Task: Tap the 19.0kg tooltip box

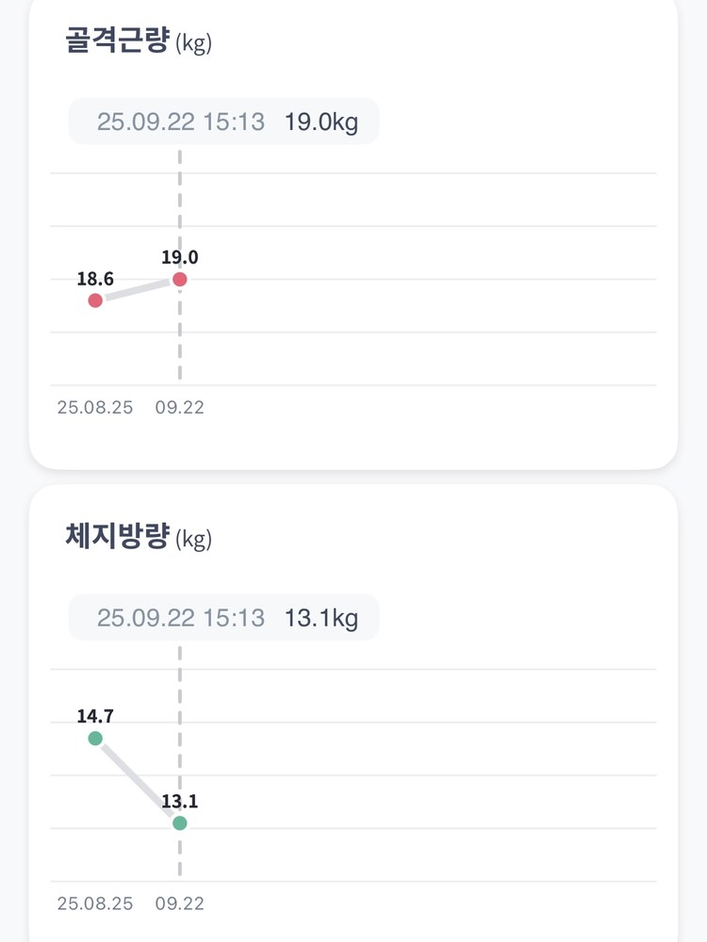Action: pos(223,122)
